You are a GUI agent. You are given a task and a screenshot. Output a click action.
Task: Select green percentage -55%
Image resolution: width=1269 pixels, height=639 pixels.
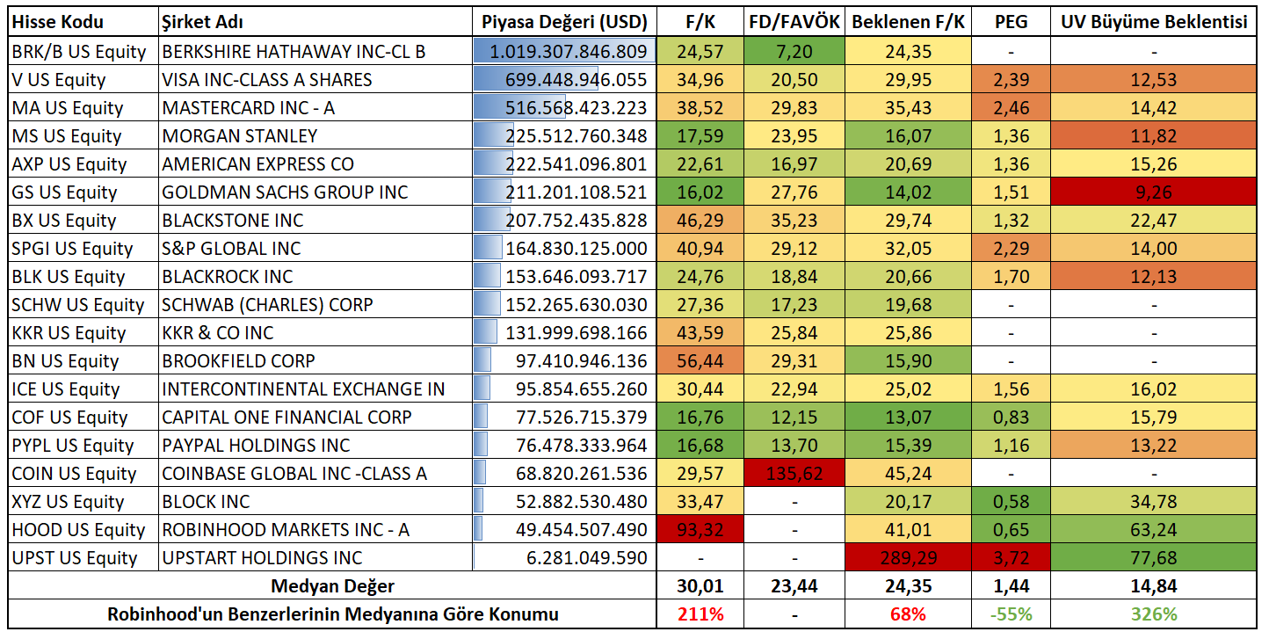[1012, 614]
